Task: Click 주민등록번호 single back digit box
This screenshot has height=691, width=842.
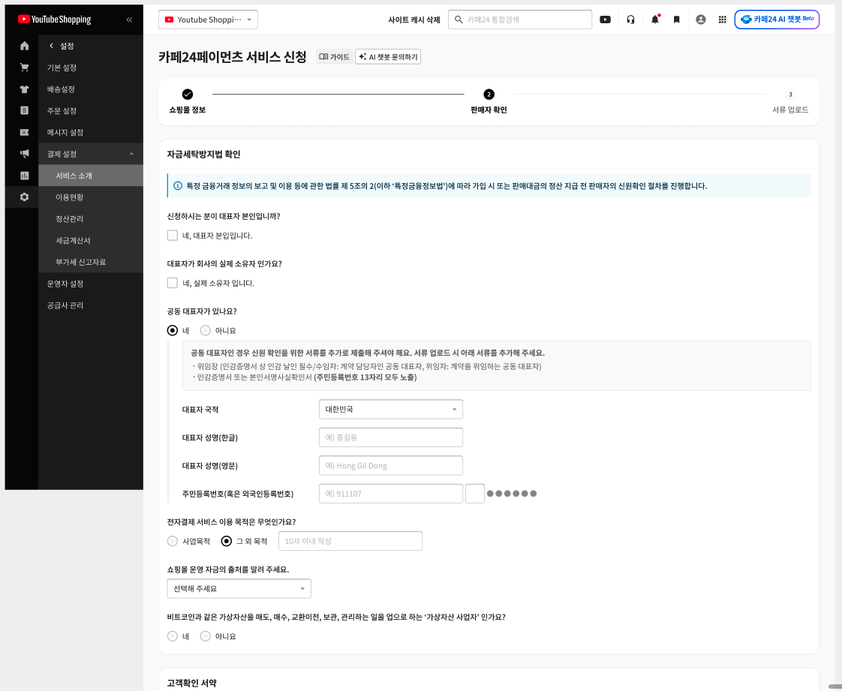Action: pyautogui.click(x=475, y=494)
